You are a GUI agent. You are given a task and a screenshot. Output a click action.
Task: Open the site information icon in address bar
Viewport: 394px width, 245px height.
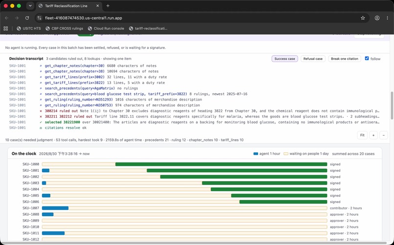click(x=39, y=18)
